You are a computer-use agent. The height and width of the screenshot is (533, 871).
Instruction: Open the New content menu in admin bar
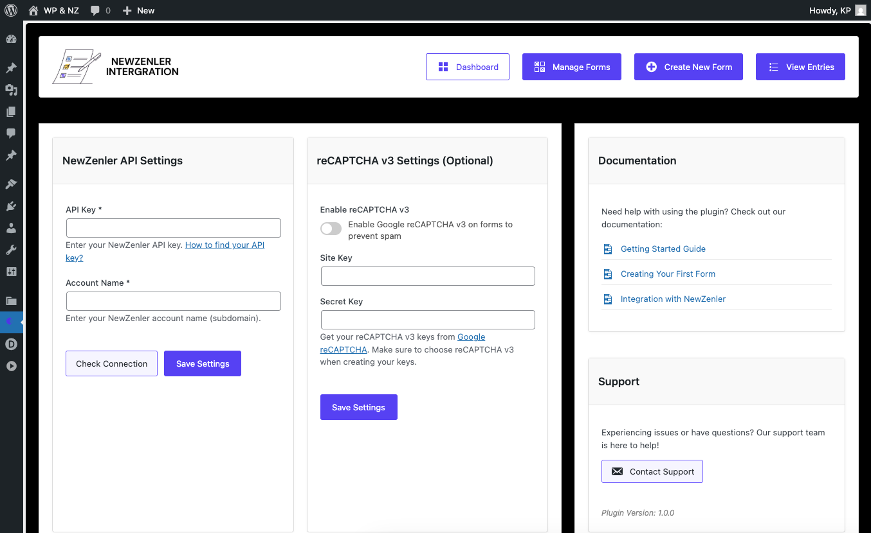(138, 10)
